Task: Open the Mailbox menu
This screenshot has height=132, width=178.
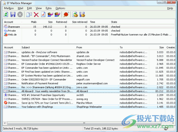Action: pos(9,8)
